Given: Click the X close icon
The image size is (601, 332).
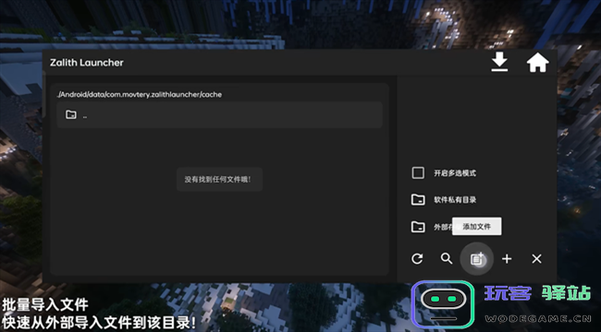Looking at the screenshot, I should (536, 259).
